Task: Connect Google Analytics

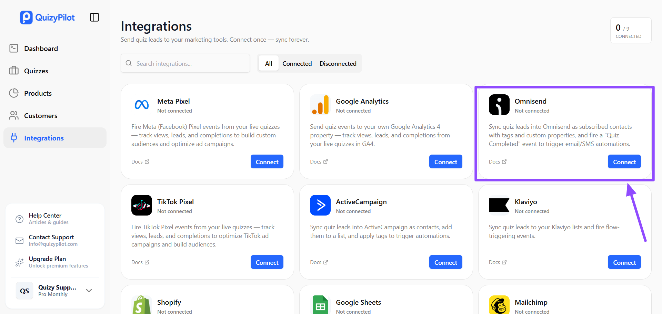Action: point(446,161)
